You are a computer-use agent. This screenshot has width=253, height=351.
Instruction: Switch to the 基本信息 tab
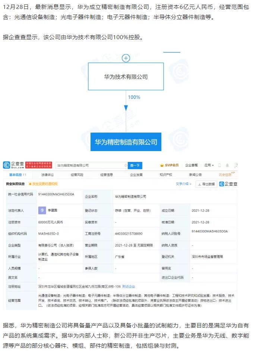click(18, 175)
